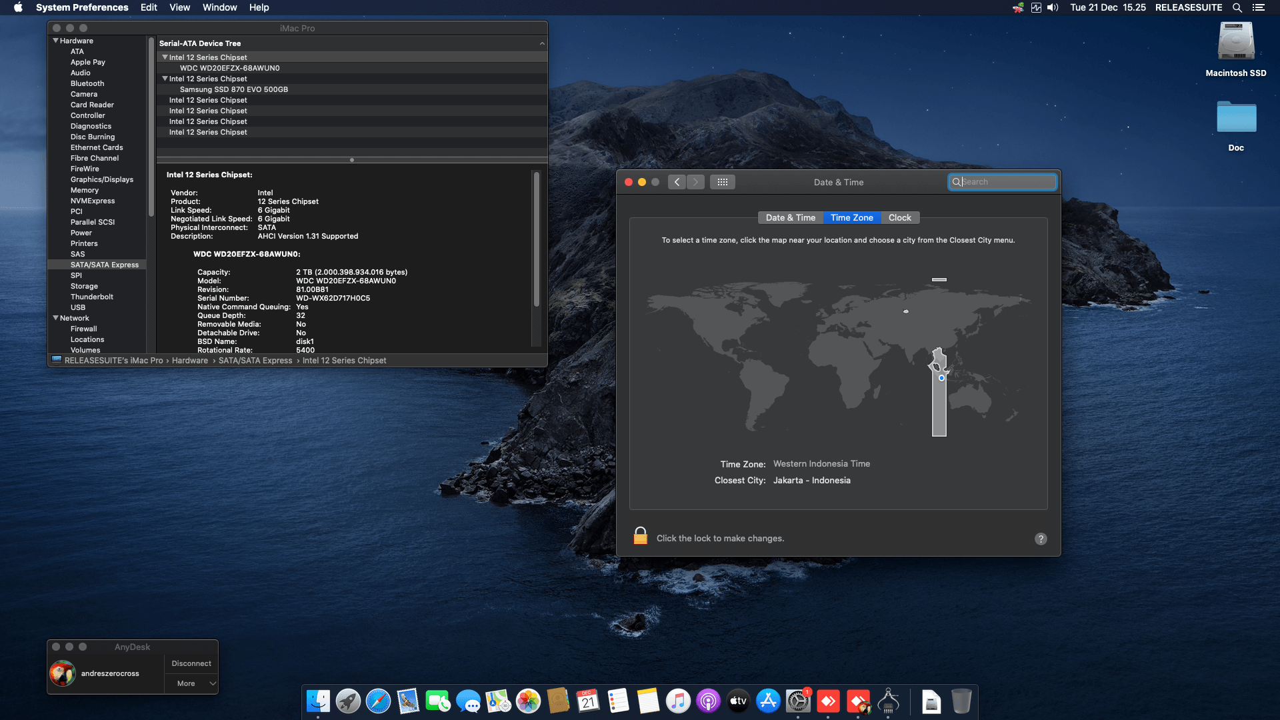Screen dimensions: 1280x720
Task: Select Bluetooth in hardware list
Action: tap(87, 83)
